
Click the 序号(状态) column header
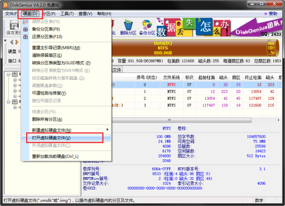147,78
